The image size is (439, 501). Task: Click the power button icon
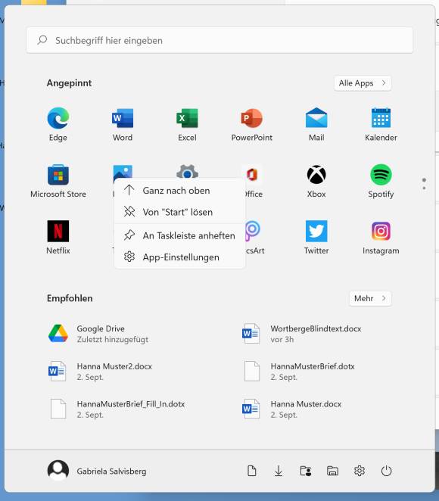[x=386, y=471]
